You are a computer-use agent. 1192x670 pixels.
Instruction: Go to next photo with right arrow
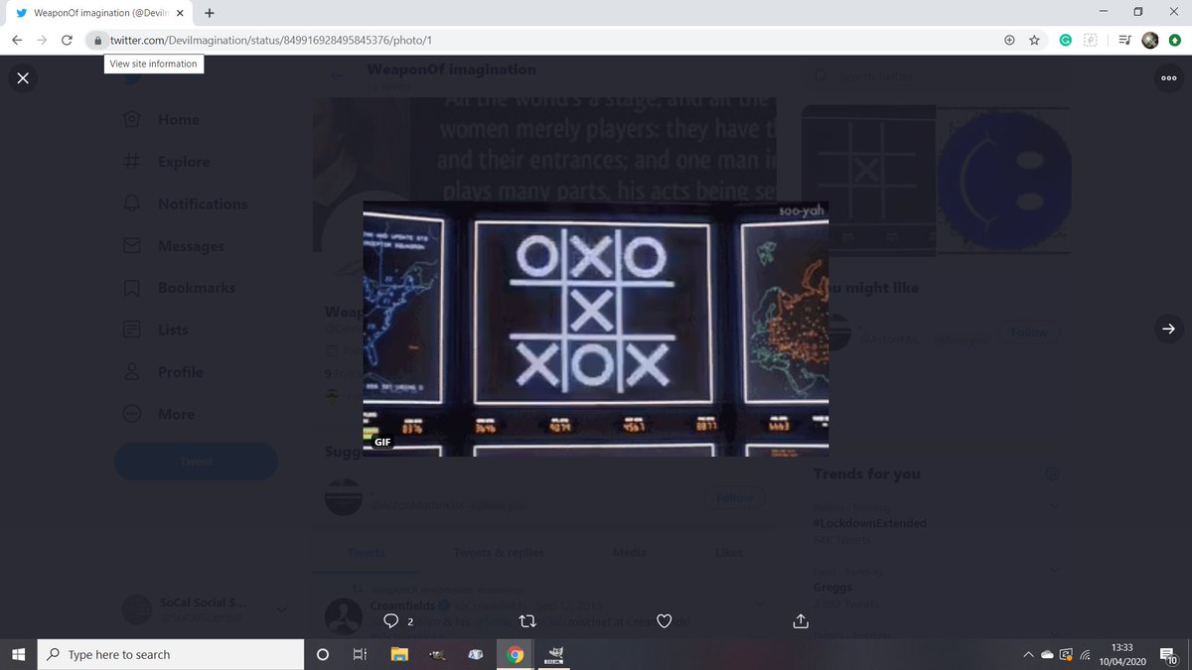click(1168, 330)
